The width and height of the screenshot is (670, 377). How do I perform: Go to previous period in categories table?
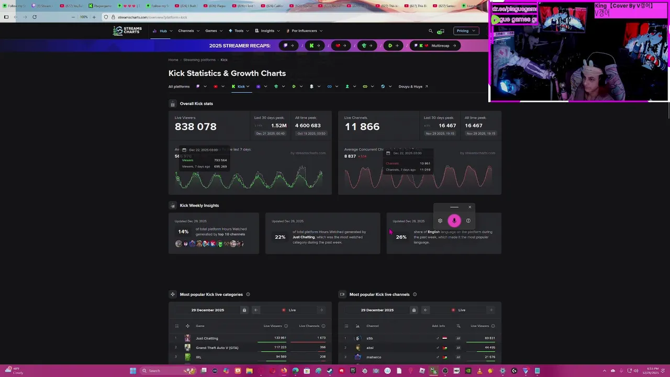(256, 310)
